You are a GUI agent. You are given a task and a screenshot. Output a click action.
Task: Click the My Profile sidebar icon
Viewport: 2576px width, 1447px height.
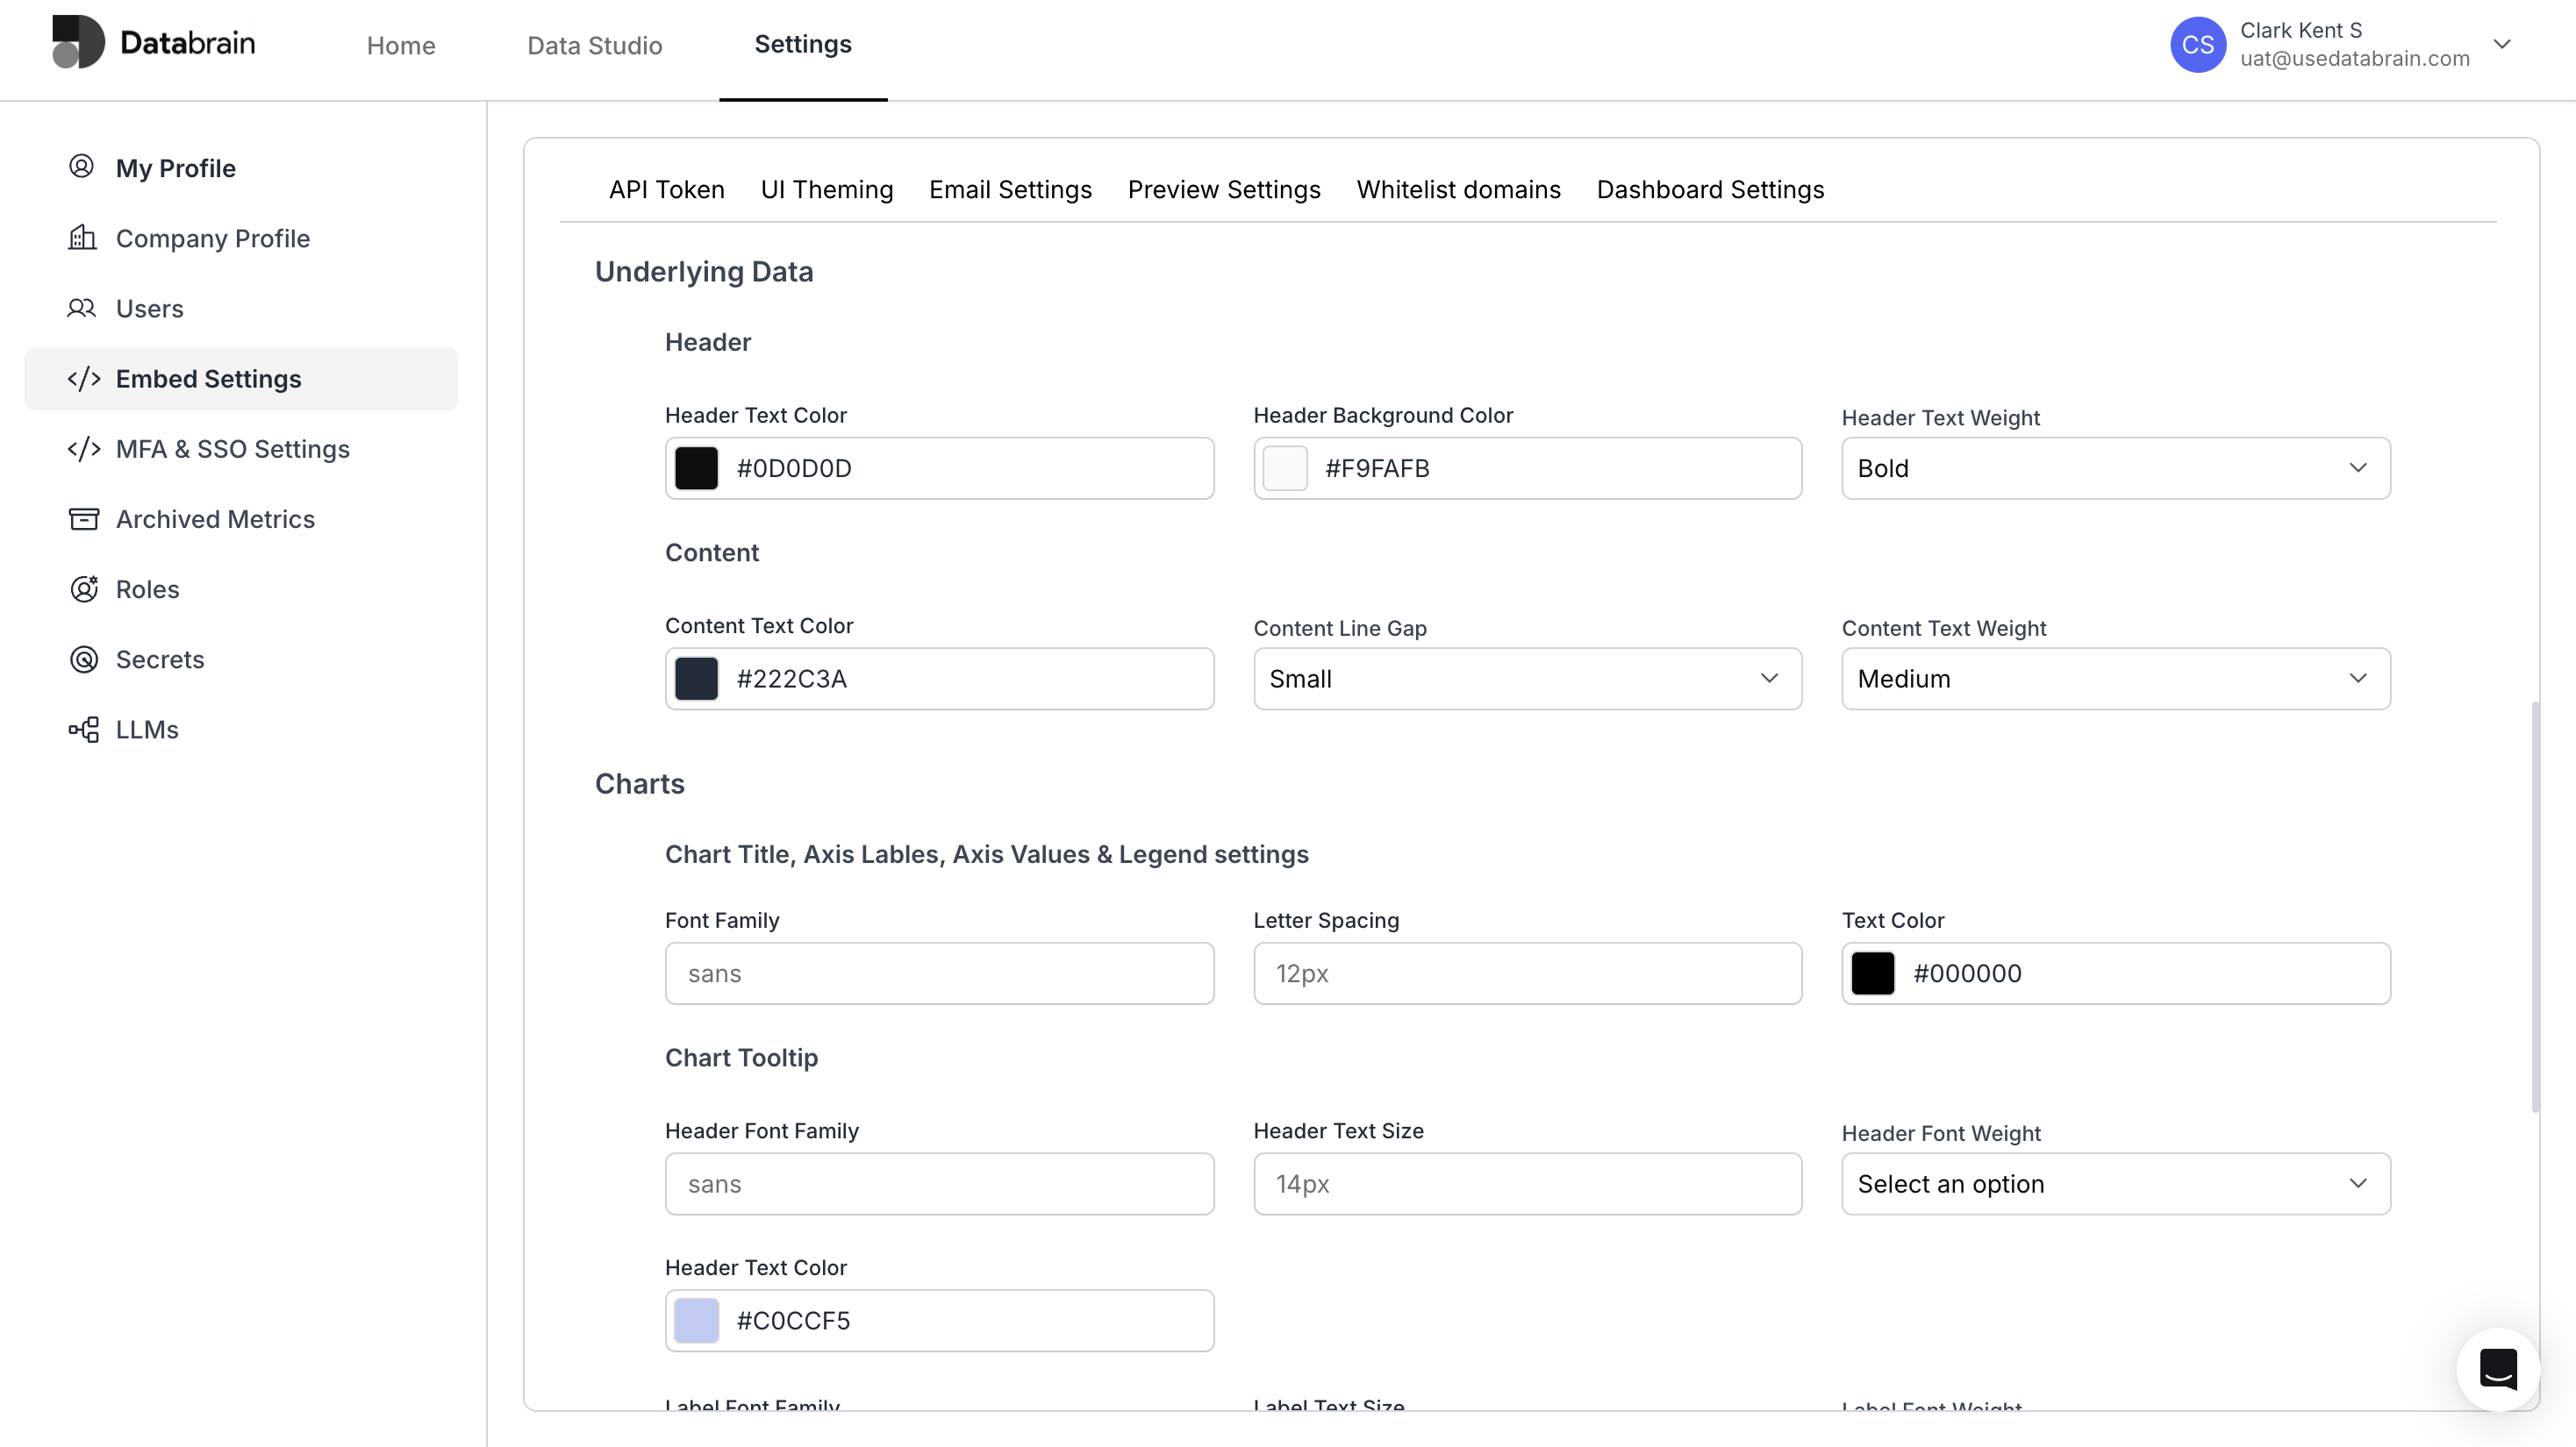82,167
